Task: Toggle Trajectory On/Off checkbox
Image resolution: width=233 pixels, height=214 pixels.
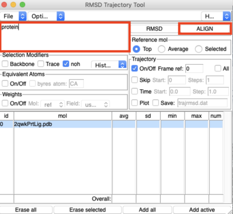Action: pyautogui.click(x=135, y=68)
